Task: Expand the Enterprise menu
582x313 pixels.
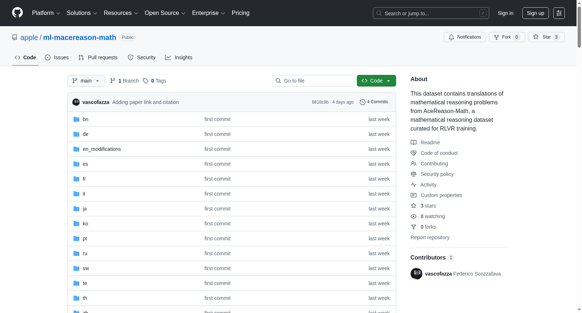Action: pos(208,13)
